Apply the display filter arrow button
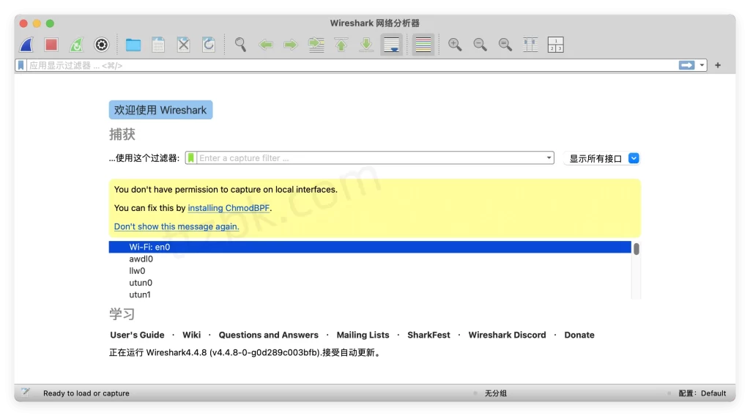 point(687,65)
